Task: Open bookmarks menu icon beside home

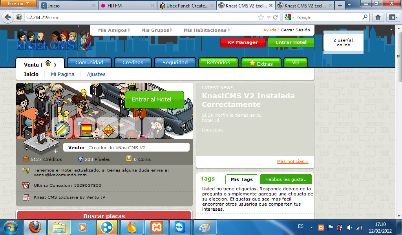Action: (x=393, y=17)
